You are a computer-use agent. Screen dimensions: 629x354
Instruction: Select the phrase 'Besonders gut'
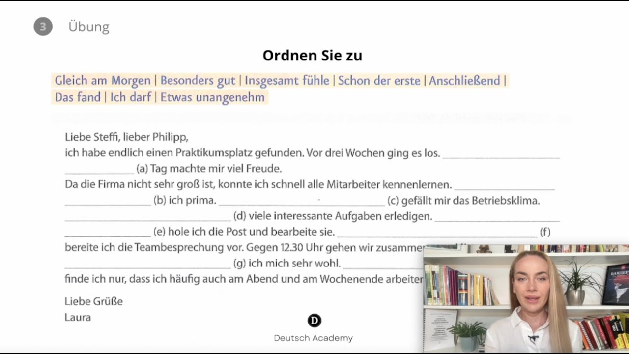pos(198,81)
